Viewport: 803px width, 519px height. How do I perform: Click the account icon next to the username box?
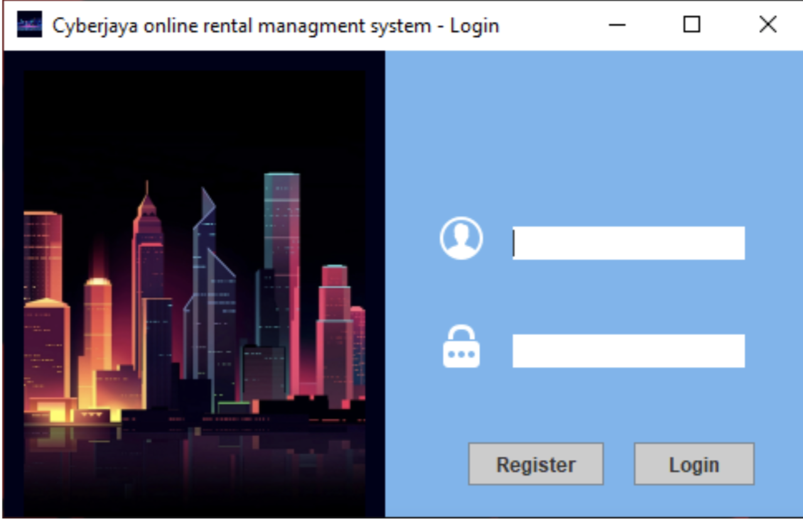click(x=463, y=239)
